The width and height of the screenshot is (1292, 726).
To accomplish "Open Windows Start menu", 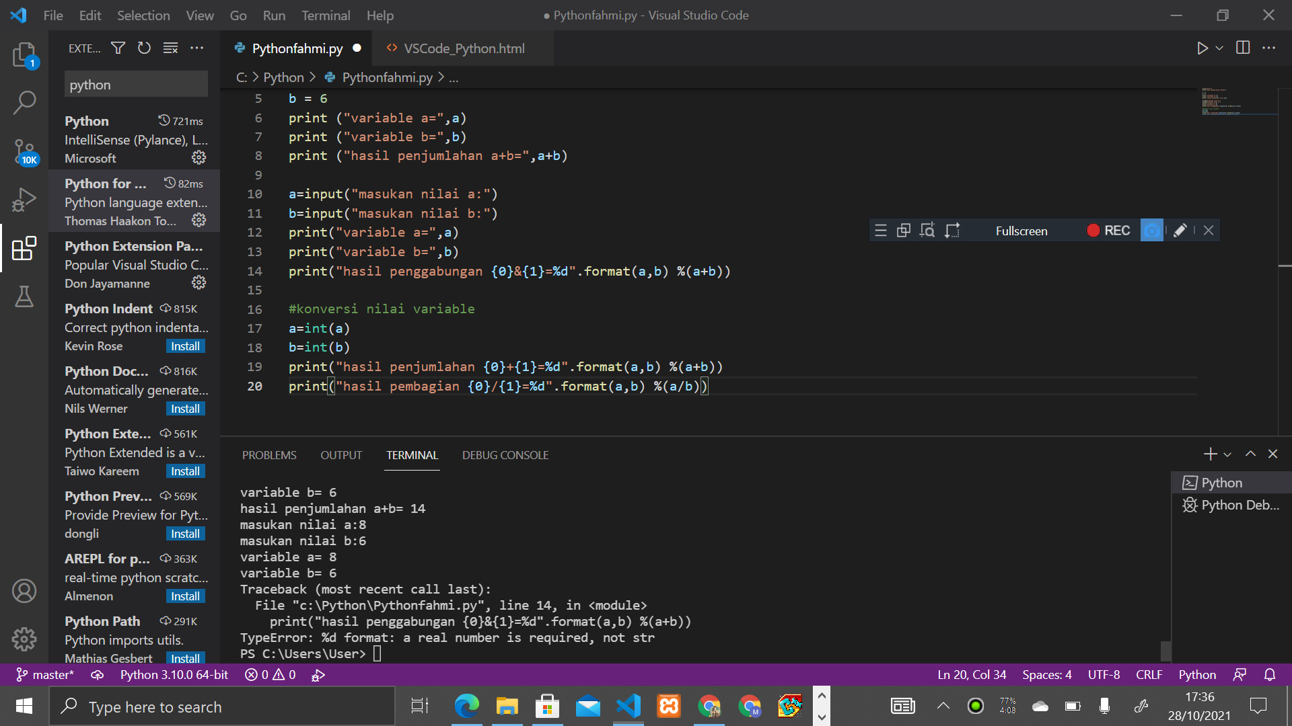I will click(x=24, y=706).
